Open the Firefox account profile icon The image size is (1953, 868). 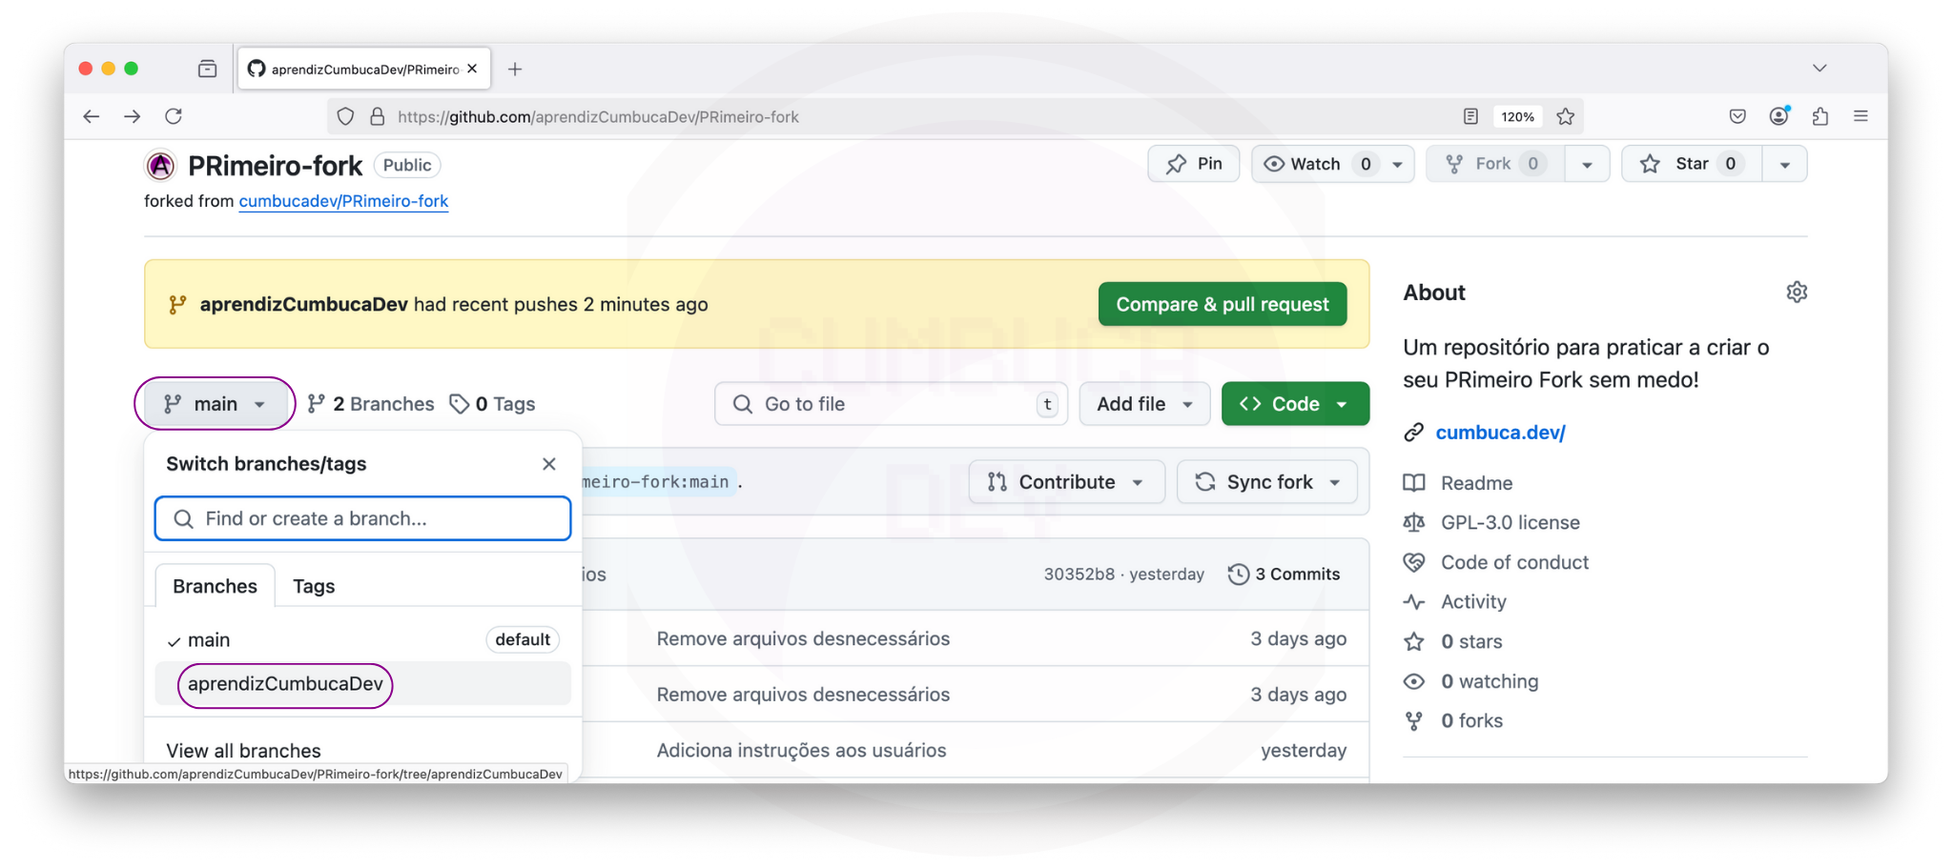[x=1778, y=116]
